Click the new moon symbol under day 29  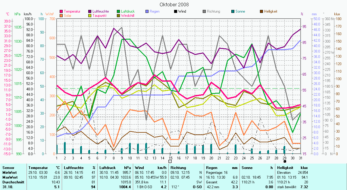285,161
